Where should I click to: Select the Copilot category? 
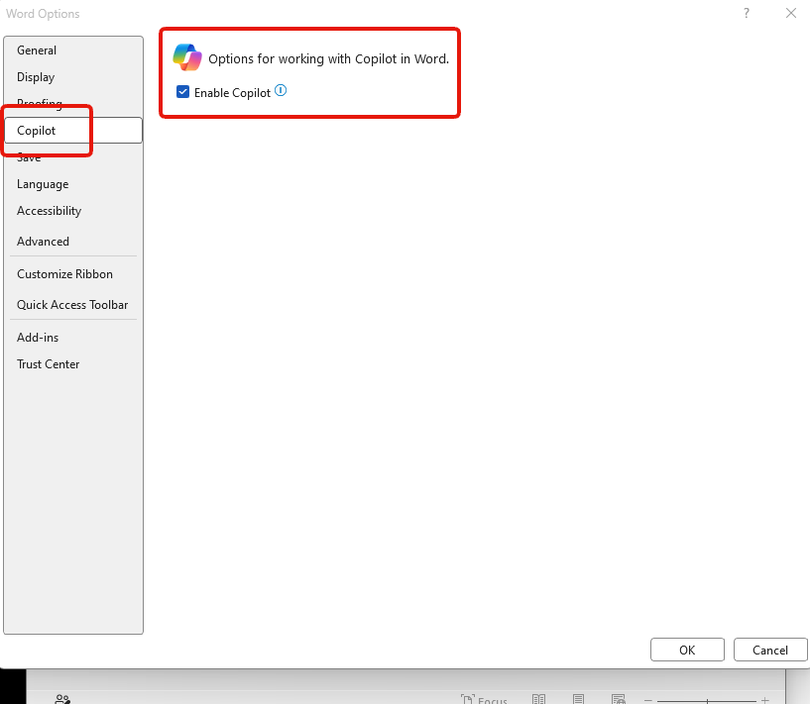tap(73, 130)
